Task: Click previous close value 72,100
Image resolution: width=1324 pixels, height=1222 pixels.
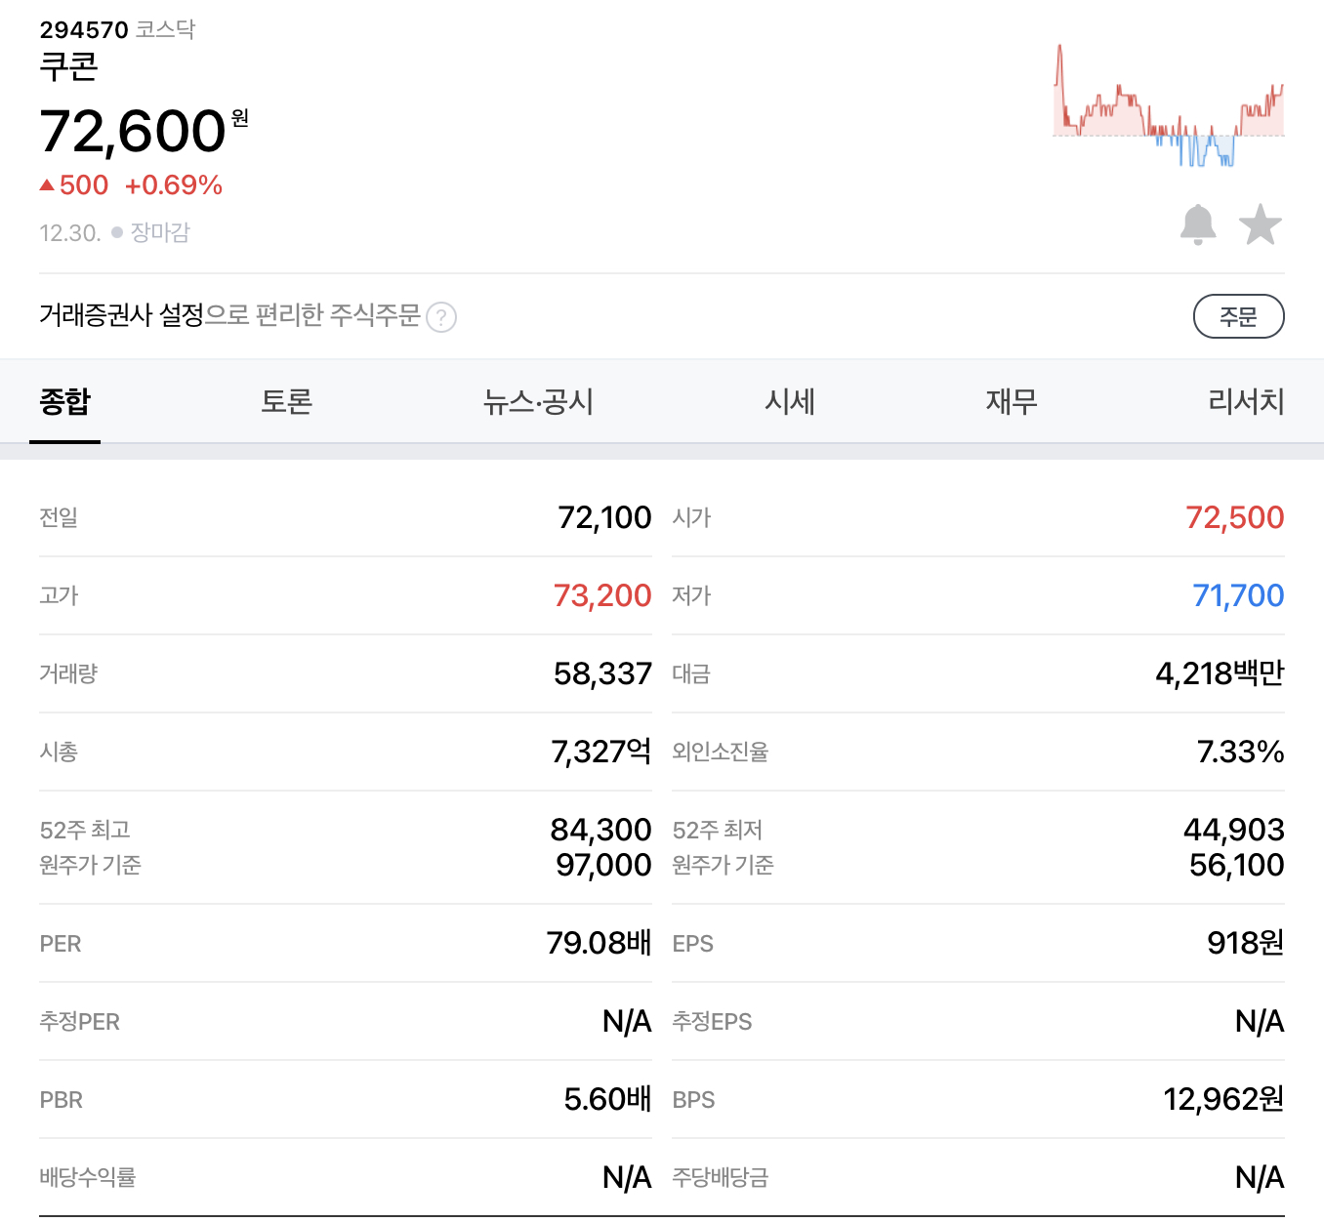Action: pos(604,517)
